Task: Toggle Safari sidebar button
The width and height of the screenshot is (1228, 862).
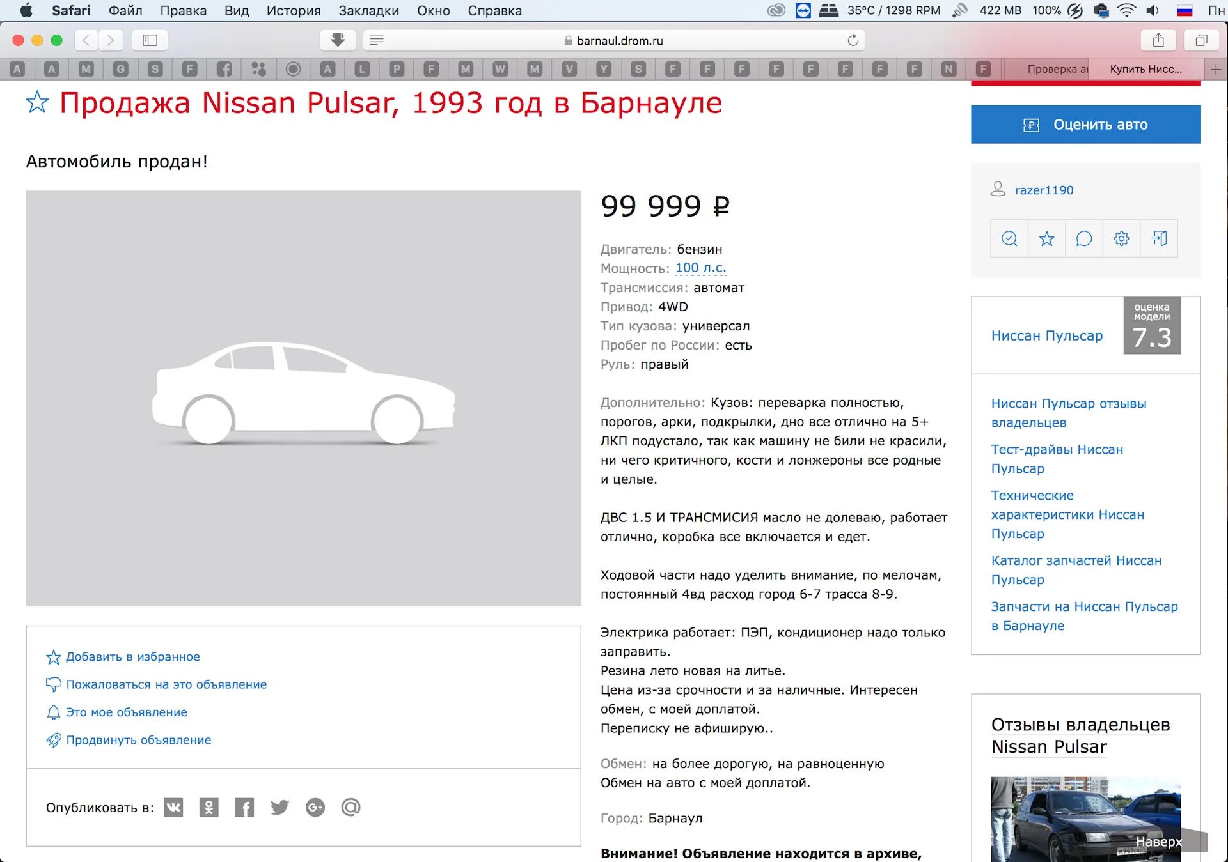Action: click(150, 40)
